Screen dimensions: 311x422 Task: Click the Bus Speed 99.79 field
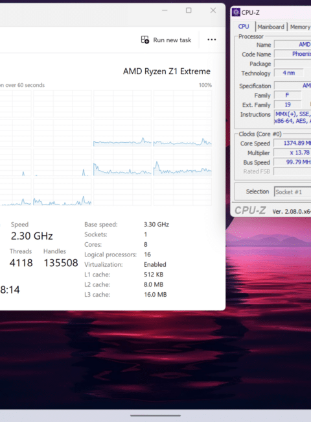pos(292,162)
